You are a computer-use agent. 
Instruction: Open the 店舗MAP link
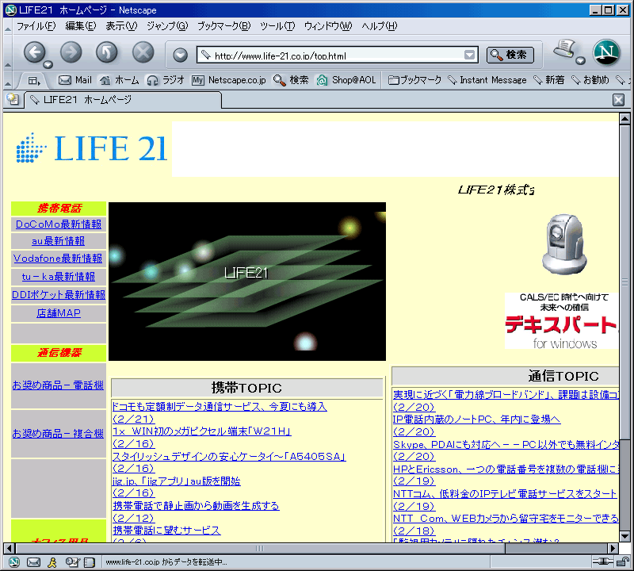click(x=59, y=312)
